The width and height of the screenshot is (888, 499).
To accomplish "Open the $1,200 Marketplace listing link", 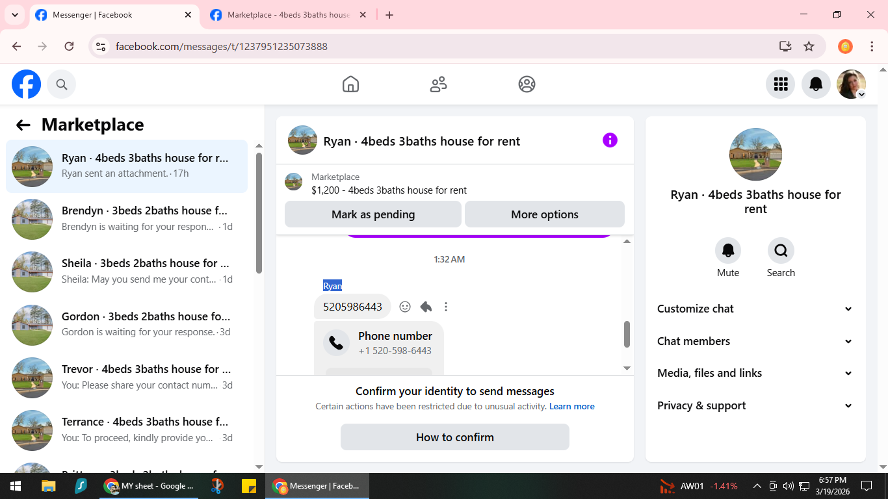I will click(389, 190).
